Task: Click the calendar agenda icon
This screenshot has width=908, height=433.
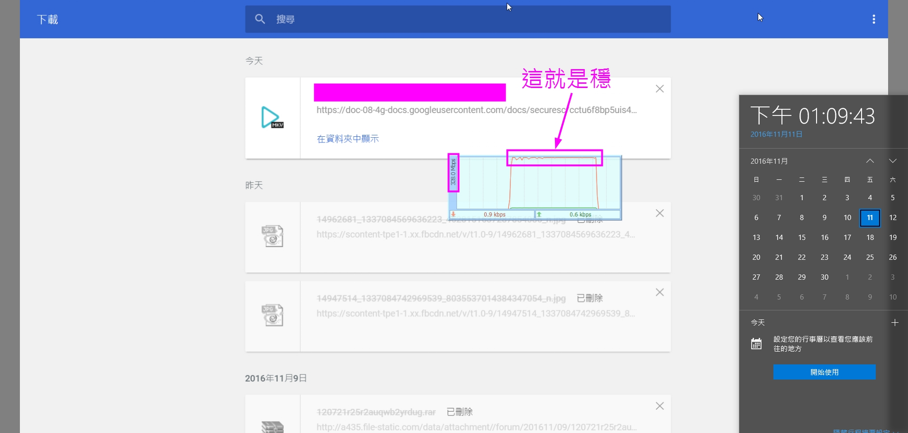Action: [756, 344]
